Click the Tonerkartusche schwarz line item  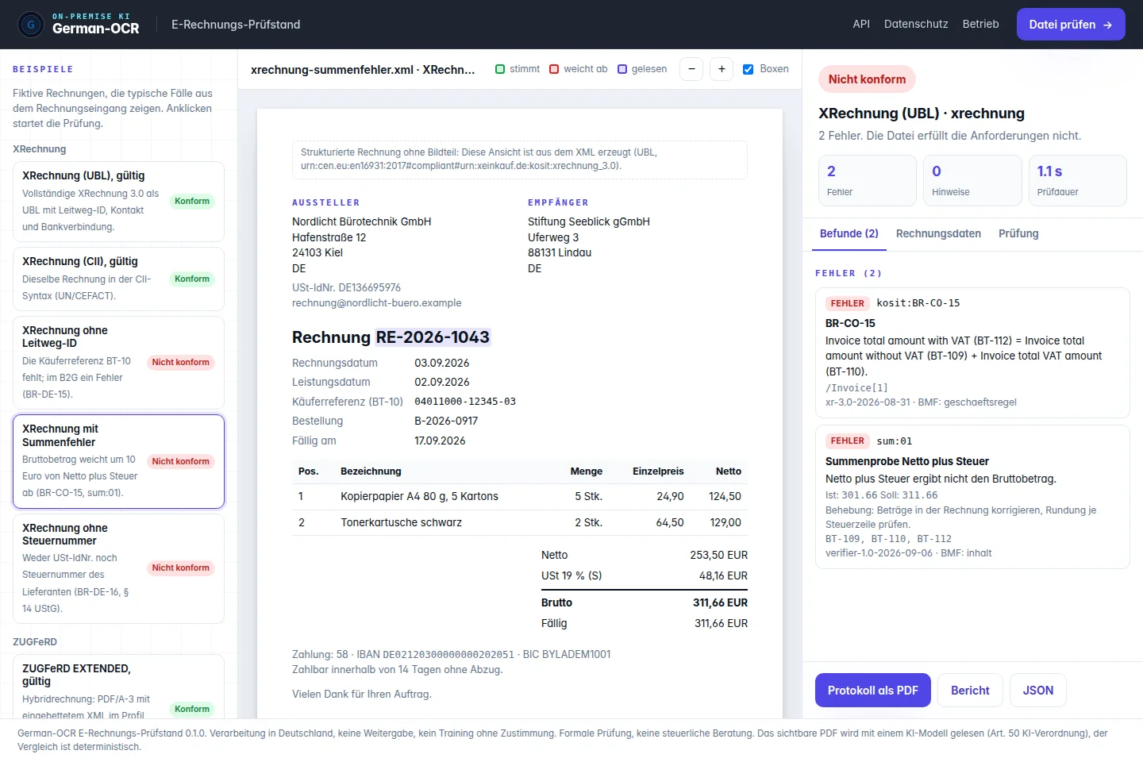point(520,523)
